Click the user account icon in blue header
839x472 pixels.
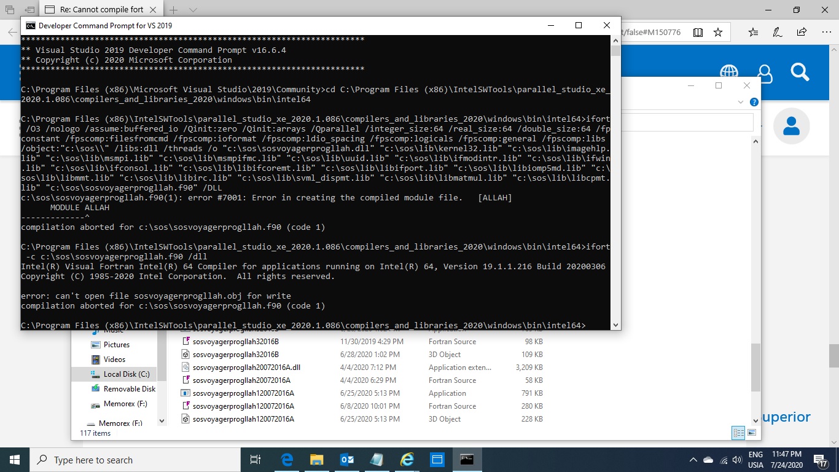click(x=765, y=73)
